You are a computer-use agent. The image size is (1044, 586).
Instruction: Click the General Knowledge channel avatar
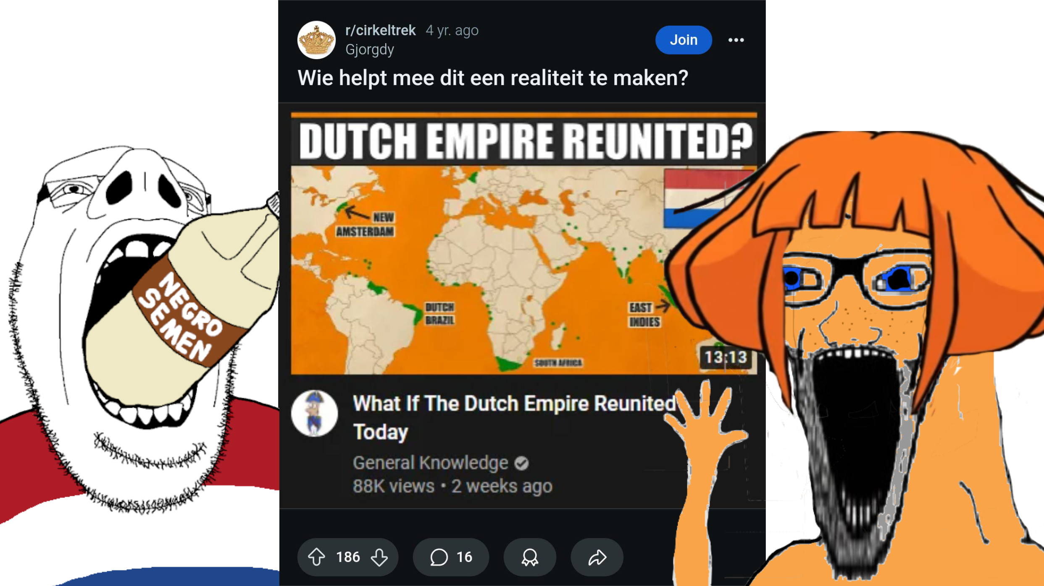(x=314, y=413)
